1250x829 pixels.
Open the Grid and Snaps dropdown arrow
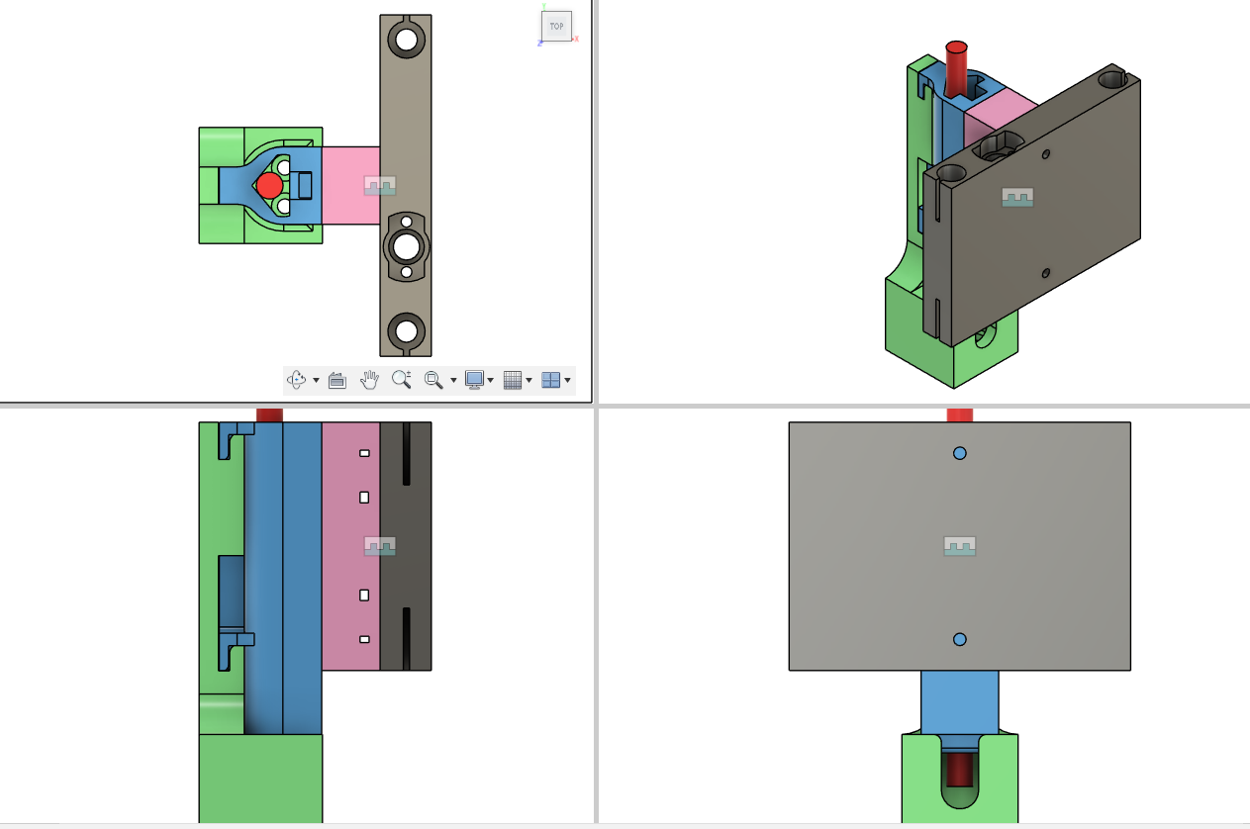(x=529, y=381)
